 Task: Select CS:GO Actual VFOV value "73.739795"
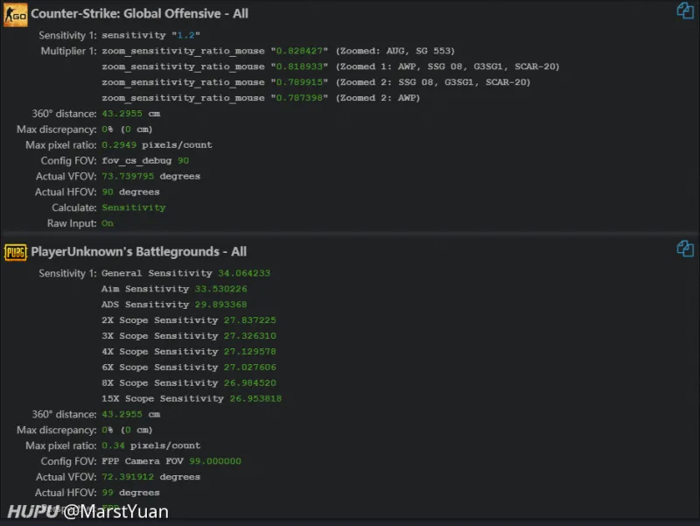click(x=128, y=177)
